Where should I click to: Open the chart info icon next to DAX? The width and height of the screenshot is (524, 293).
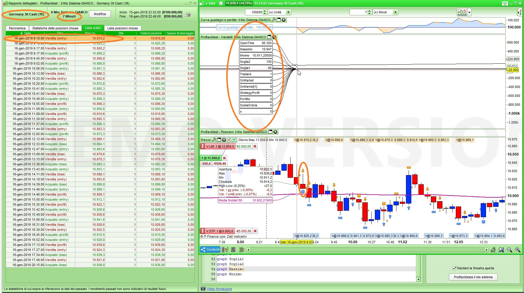tap(221, 3)
